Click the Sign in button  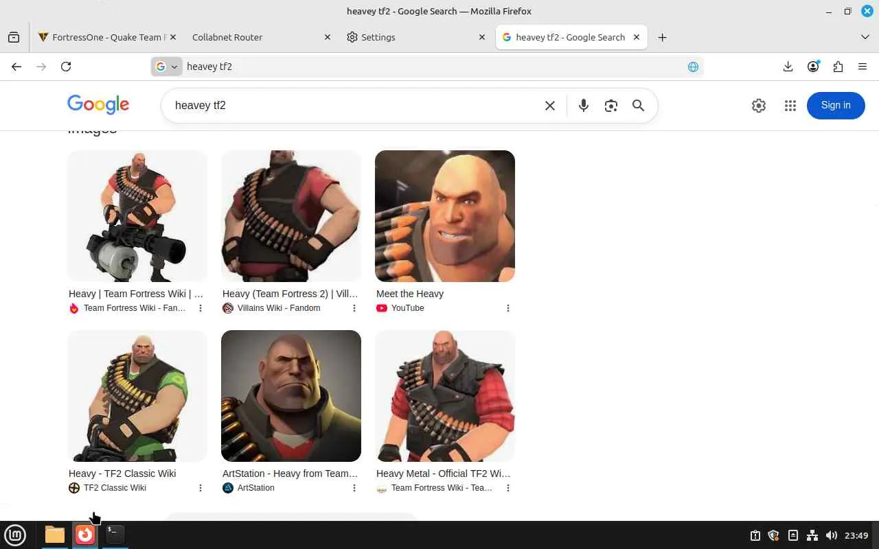[x=836, y=105]
